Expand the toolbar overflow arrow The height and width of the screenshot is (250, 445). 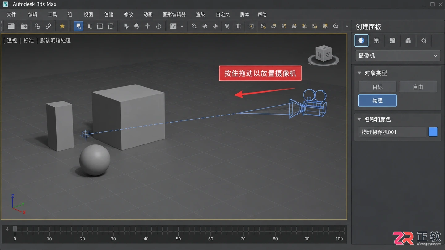click(347, 27)
